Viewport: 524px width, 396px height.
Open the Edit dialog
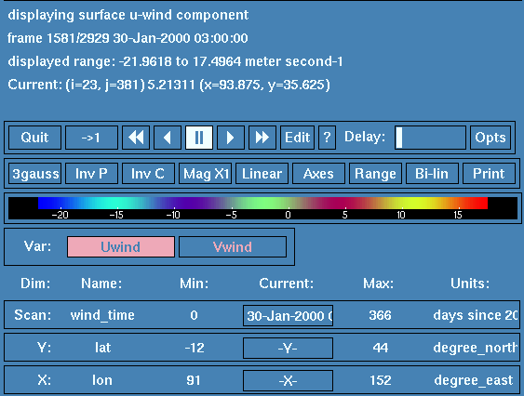point(298,138)
